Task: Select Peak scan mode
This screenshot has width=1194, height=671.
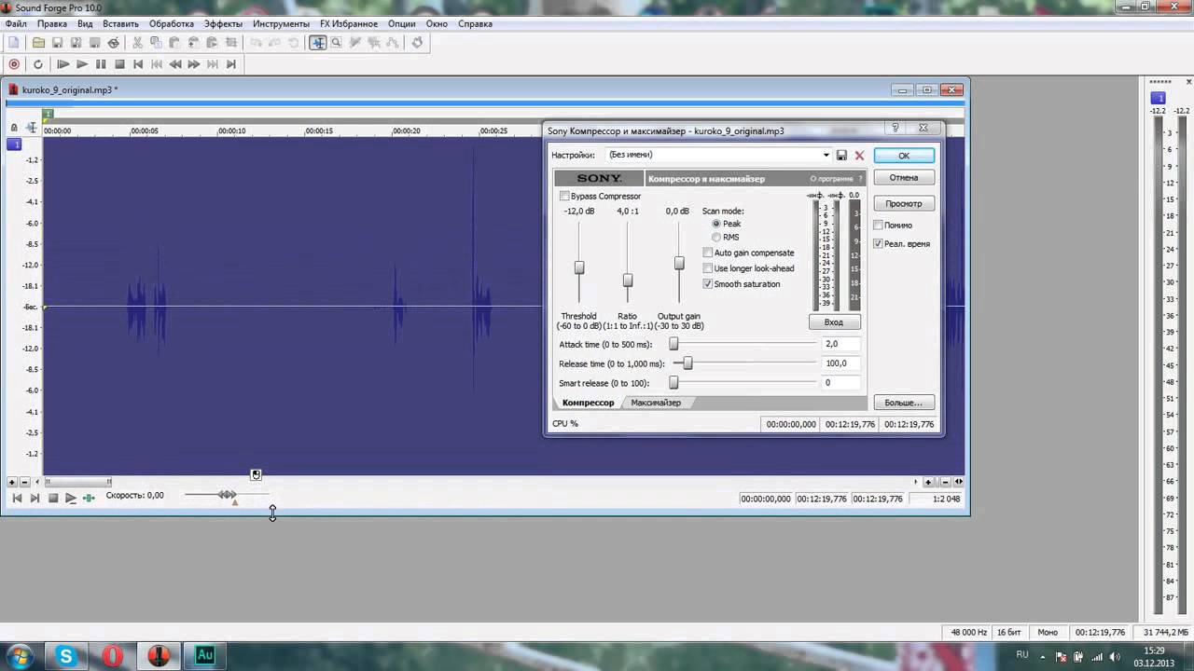Action: [x=716, y=224]
